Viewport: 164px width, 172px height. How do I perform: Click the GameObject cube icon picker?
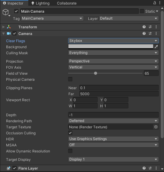[6, 13]
